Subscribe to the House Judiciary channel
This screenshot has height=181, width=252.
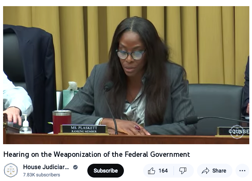(105, 171)
